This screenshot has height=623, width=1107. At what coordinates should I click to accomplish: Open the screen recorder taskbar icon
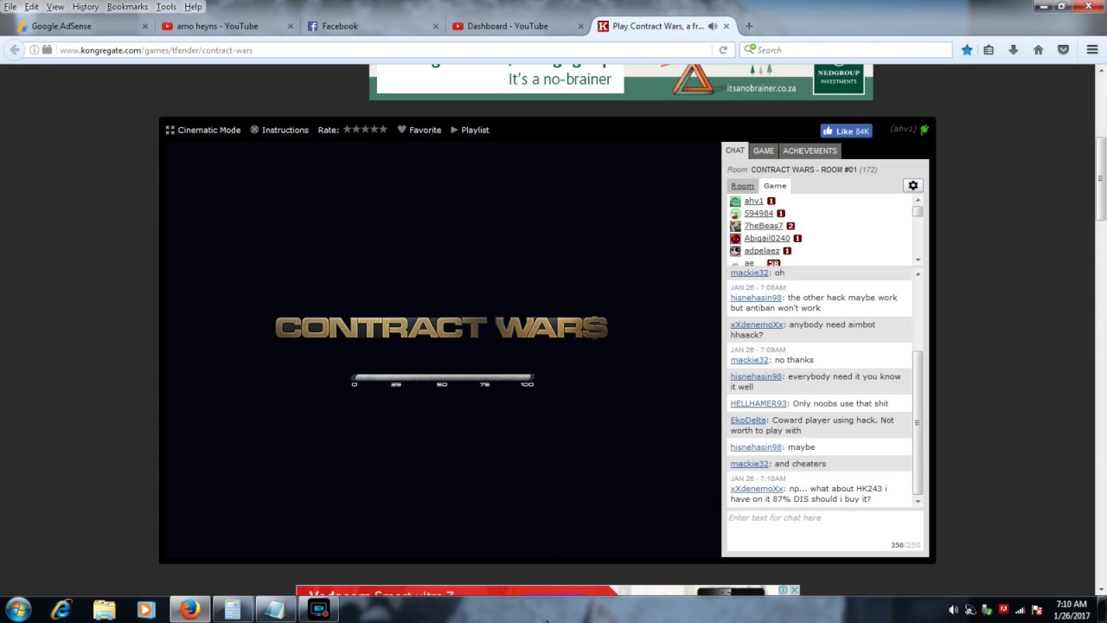pyautogui.click(x=318, y=609)
